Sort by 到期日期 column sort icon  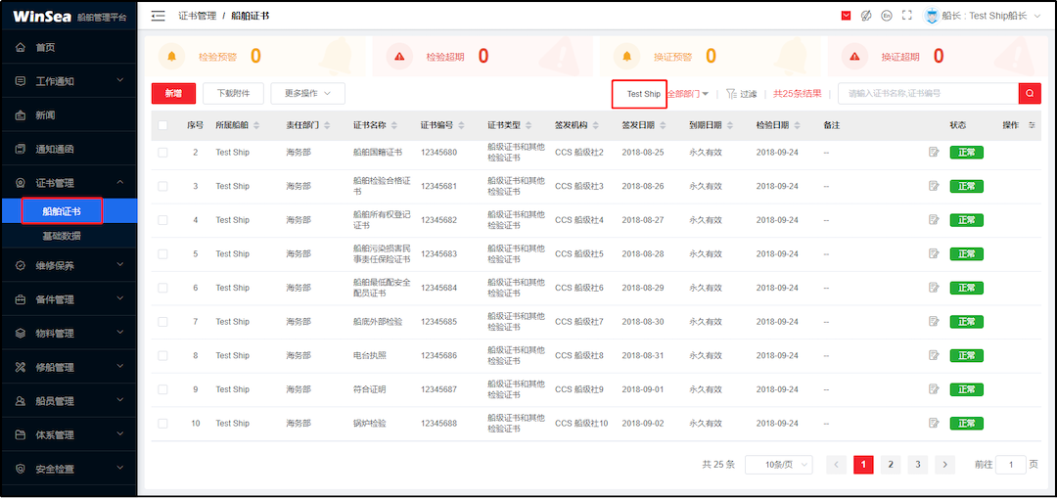(x=730, y=125)
